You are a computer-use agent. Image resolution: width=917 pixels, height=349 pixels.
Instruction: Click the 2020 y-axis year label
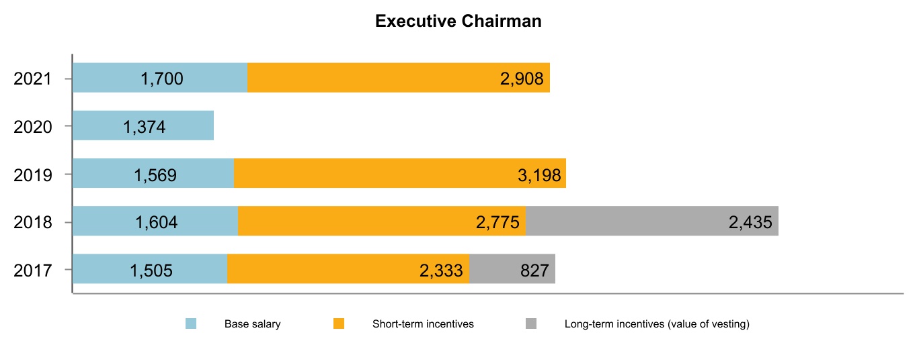point(33,126)
